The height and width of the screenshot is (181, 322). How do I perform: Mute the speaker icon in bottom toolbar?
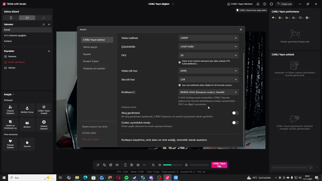159,165
